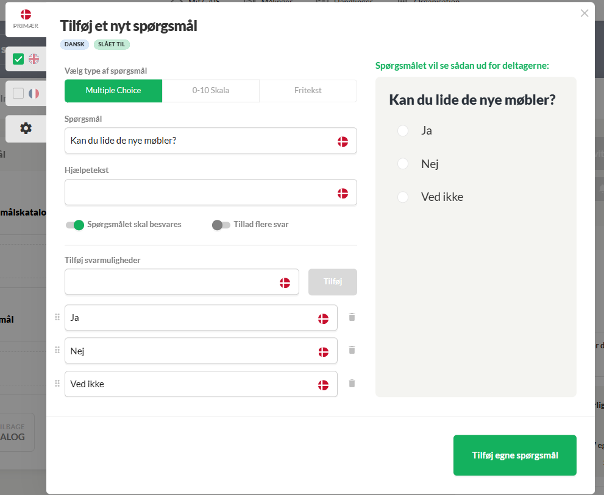Screen dimensions: 604x495
Task: Delete the 'Ja' answer option
Action: (x=352, y=317)
